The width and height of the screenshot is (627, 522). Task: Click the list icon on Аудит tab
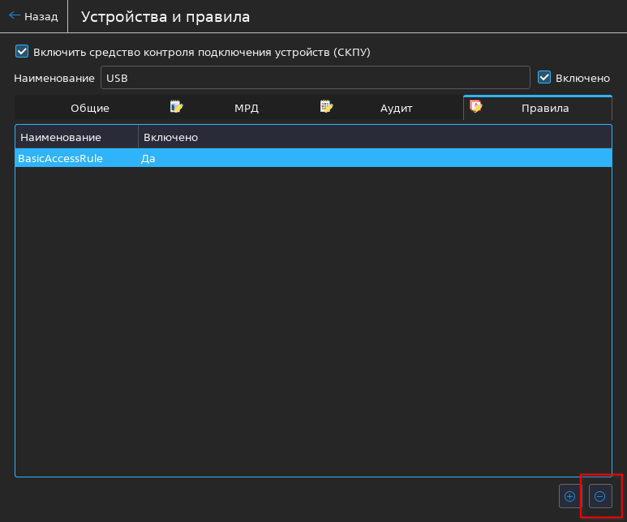coord(326,106)
